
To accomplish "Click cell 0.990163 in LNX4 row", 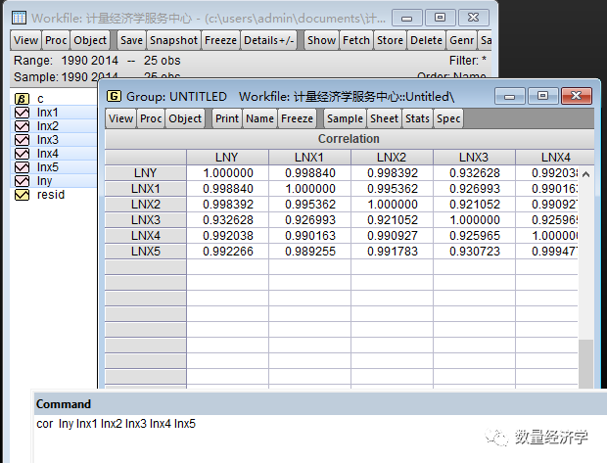I will pos(310,236).
